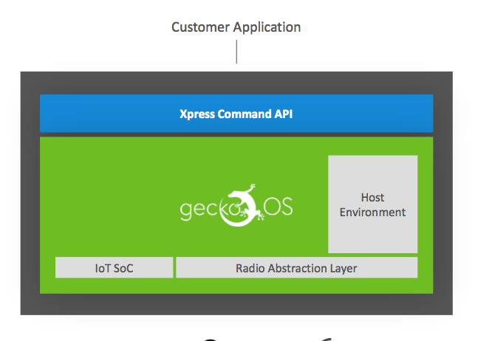Click the Customer Application label
Image resolution: width=478 pixels, height=341 pixels.
pyautogui.click(x=236, y=27)
